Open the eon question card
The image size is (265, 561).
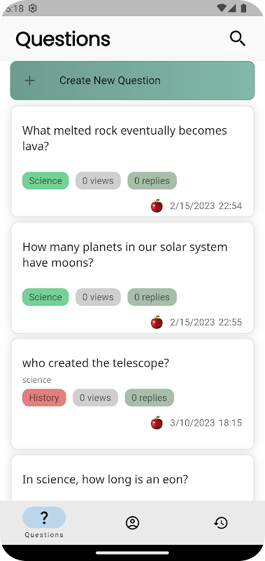pyautogui.click(x=132, y=478)
